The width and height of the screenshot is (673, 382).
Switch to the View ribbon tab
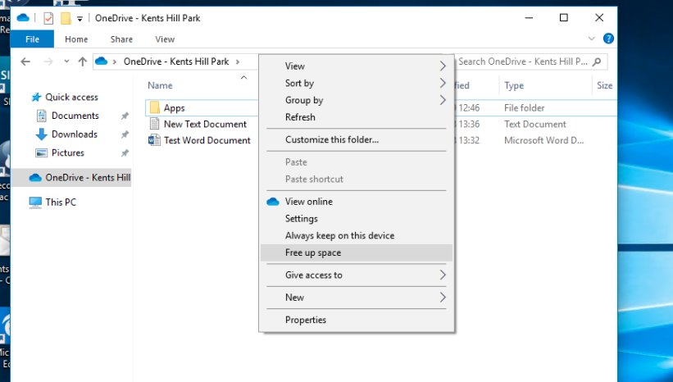tap(165, 39)
